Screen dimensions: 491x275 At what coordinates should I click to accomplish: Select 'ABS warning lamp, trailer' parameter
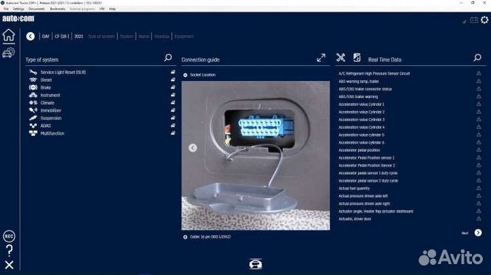click(359, 81)
